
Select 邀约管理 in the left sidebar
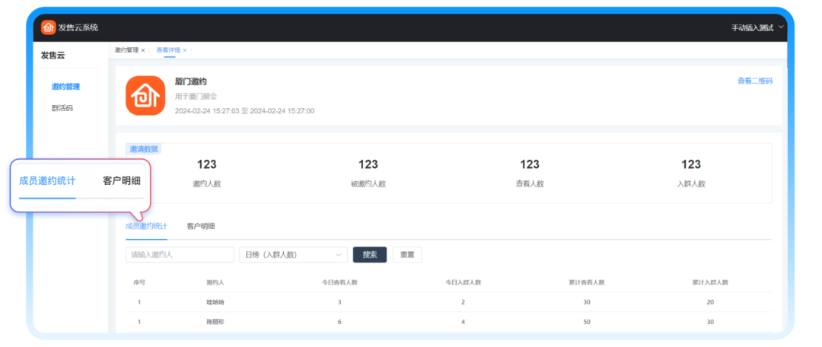[65, 87]
